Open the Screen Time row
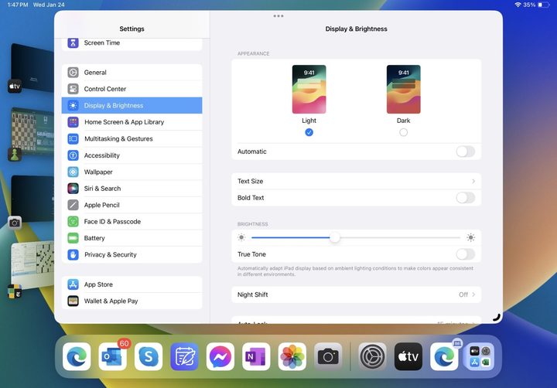Viewport: 557px width, 388px height. (x=132, y=44)
